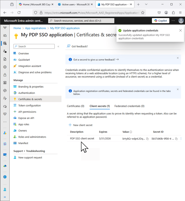This screenshot has height=201, width=185.
Task: Go to Home breadcrumb link
Action: pyautogui.click(x=17, y=28)
